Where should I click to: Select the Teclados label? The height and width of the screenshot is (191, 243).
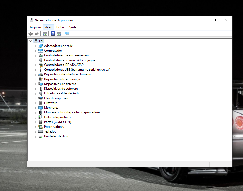(50, 131)
